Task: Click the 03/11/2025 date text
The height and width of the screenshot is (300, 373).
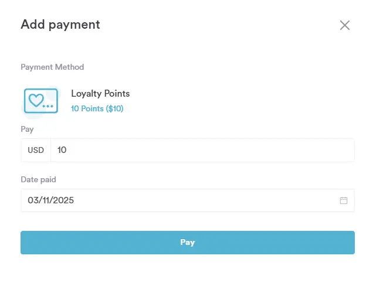Action: point(51,200)
